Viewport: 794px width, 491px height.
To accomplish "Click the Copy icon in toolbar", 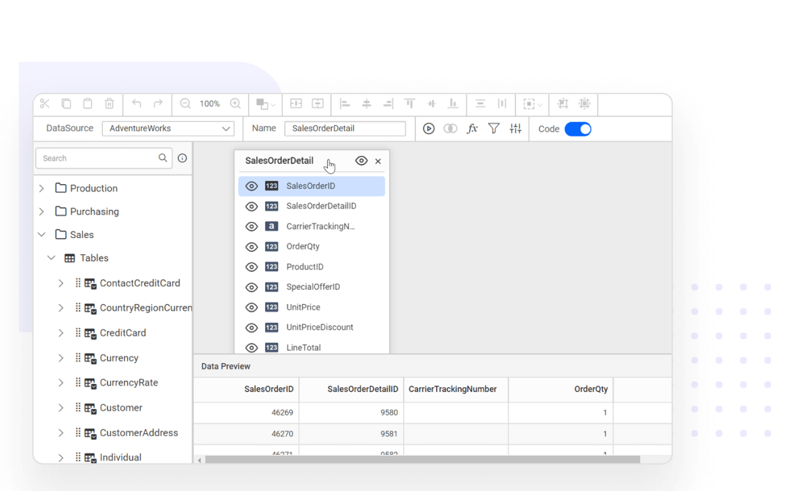I will click(x=66, y=104).
